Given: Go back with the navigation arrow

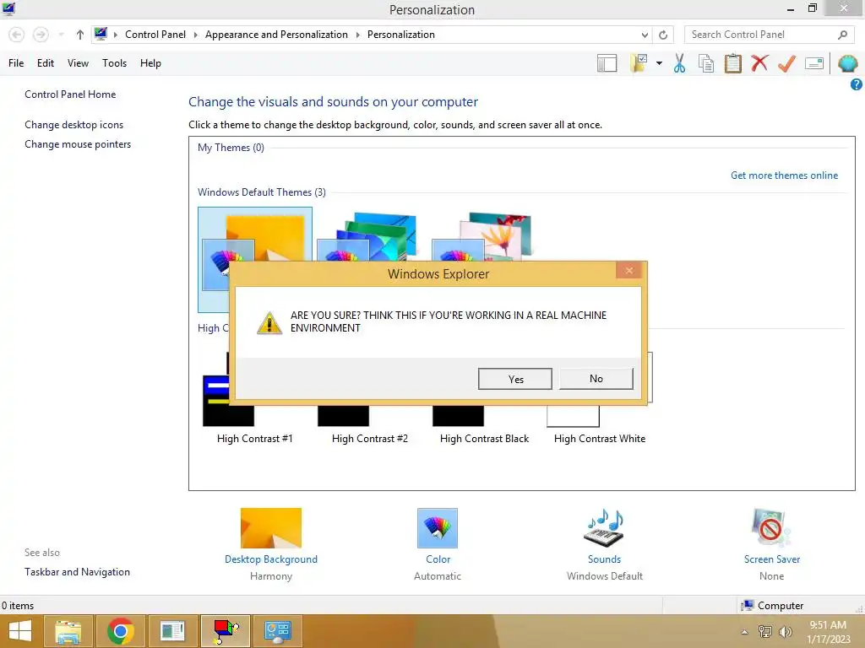Looking at the screenshot, I should [17, 35].
